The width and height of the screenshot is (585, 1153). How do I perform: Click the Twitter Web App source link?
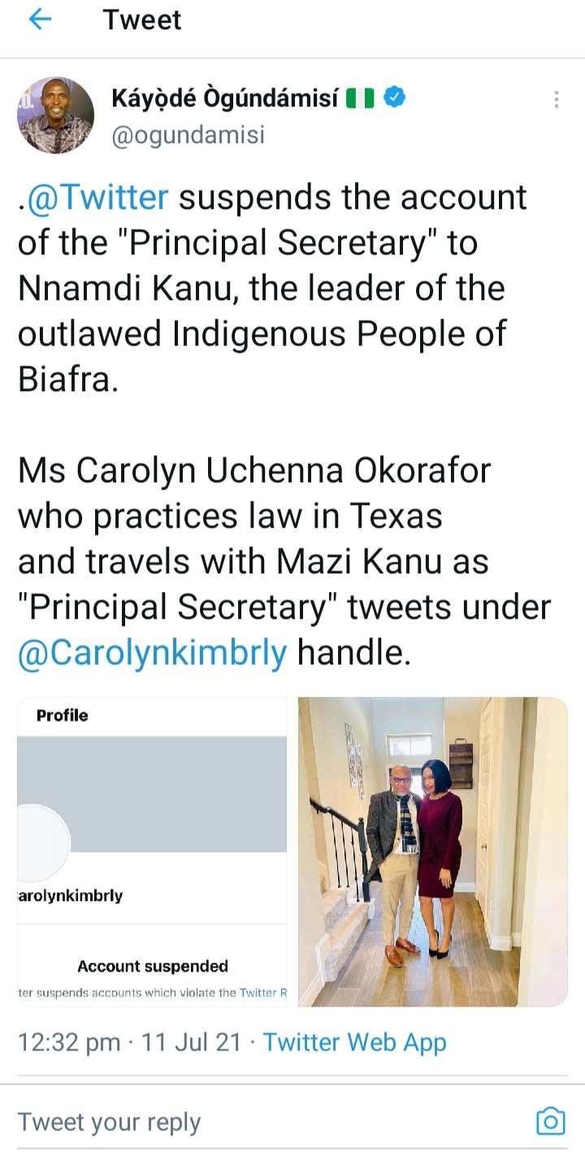click(x=354, y=1042)
